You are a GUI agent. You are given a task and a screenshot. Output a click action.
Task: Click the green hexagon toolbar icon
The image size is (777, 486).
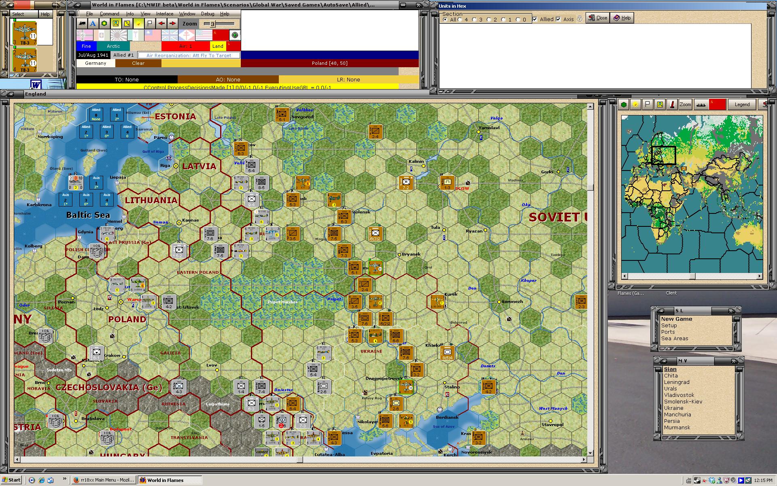(104, 23)
